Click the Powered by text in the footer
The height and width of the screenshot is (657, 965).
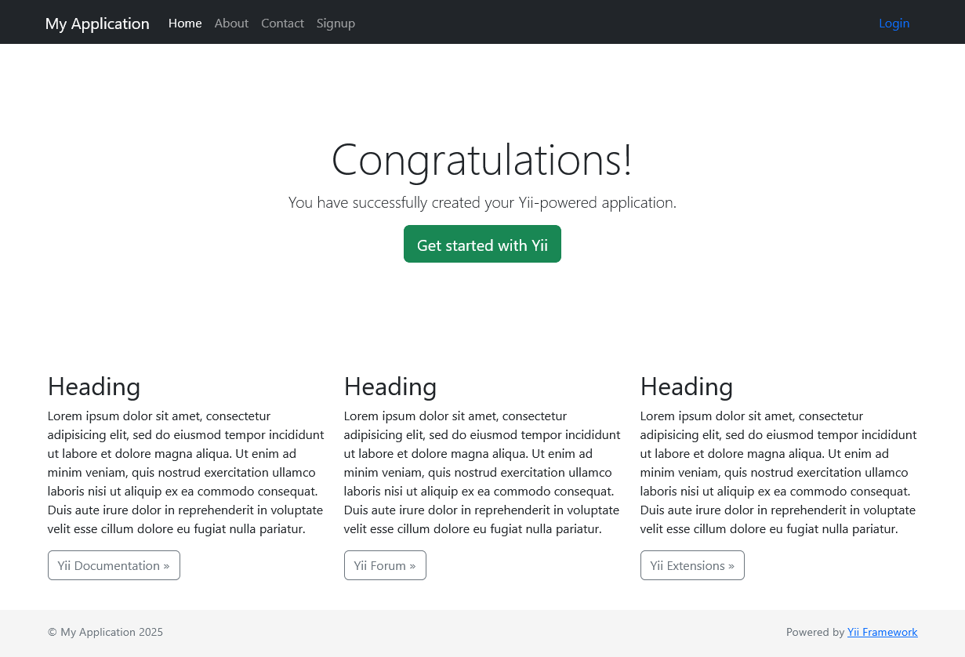click(x=815, y=632)
